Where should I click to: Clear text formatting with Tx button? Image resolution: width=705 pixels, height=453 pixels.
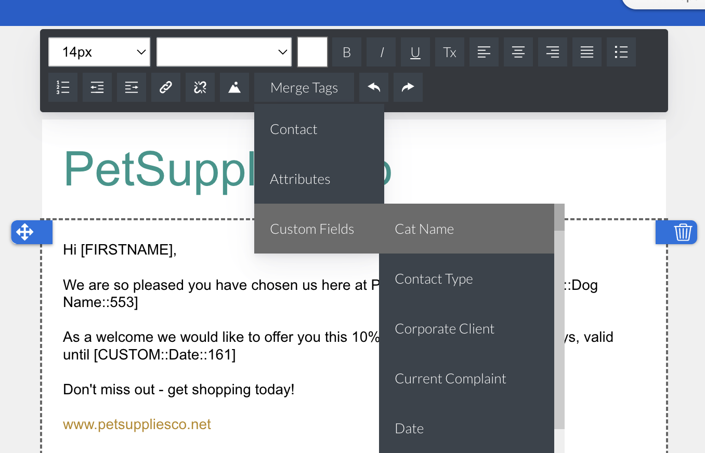[449, 52]
